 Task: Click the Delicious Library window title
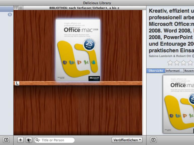point(97,3)
